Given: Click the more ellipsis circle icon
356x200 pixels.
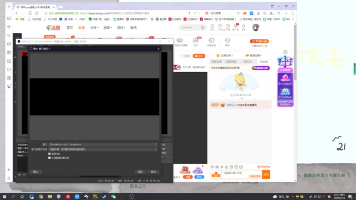Looking at the screenshot, I should 228,41.
